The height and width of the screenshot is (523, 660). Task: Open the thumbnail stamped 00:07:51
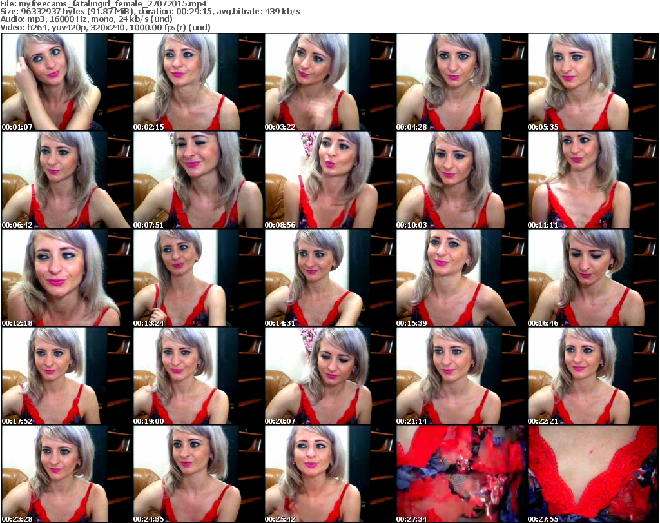(x=199, y=180)
